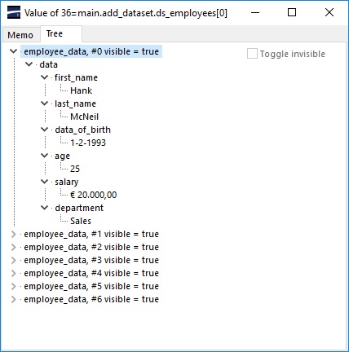The width and height of the screenshot is (349, 352).
Task: Expand employee_data #5 node chevron
Action: [x=13, y=286]
